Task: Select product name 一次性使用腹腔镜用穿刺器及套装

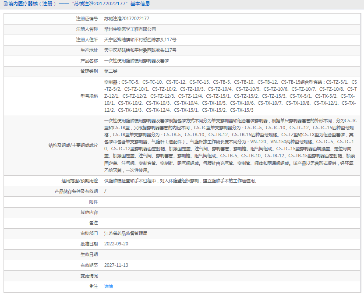Action: (137, 61)
